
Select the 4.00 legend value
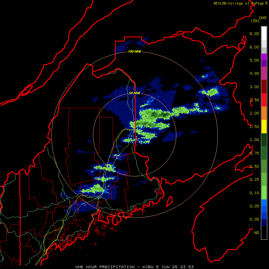(x=254, y=74)
